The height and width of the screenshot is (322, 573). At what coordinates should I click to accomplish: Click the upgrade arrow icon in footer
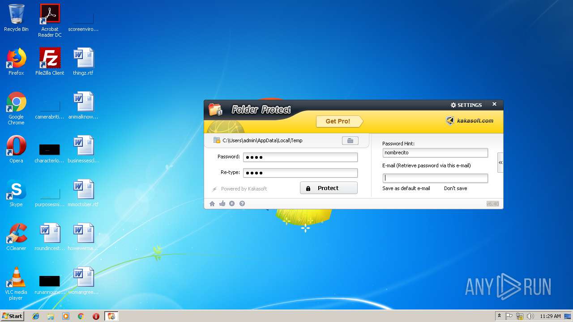click(232, 203)
